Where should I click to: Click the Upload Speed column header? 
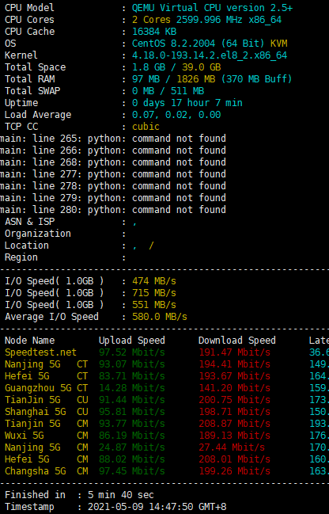[x=132, y=341]
